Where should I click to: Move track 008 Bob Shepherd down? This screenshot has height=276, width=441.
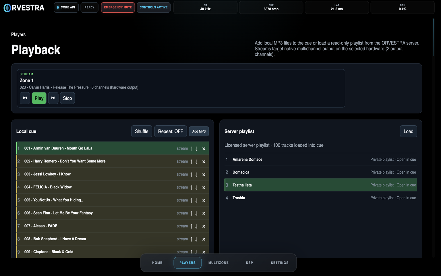click(x=196, y=239)
